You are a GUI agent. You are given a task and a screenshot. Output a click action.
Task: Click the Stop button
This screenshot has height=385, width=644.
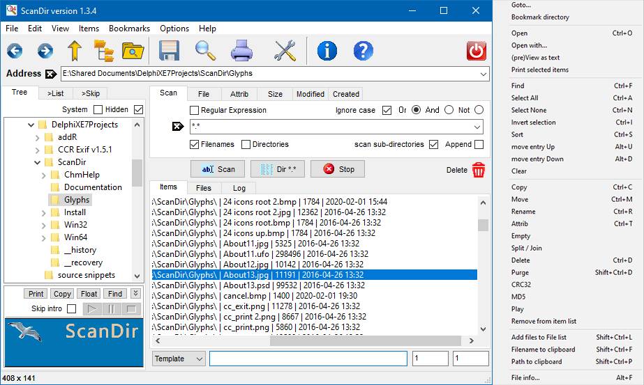(x=338, y=169)
